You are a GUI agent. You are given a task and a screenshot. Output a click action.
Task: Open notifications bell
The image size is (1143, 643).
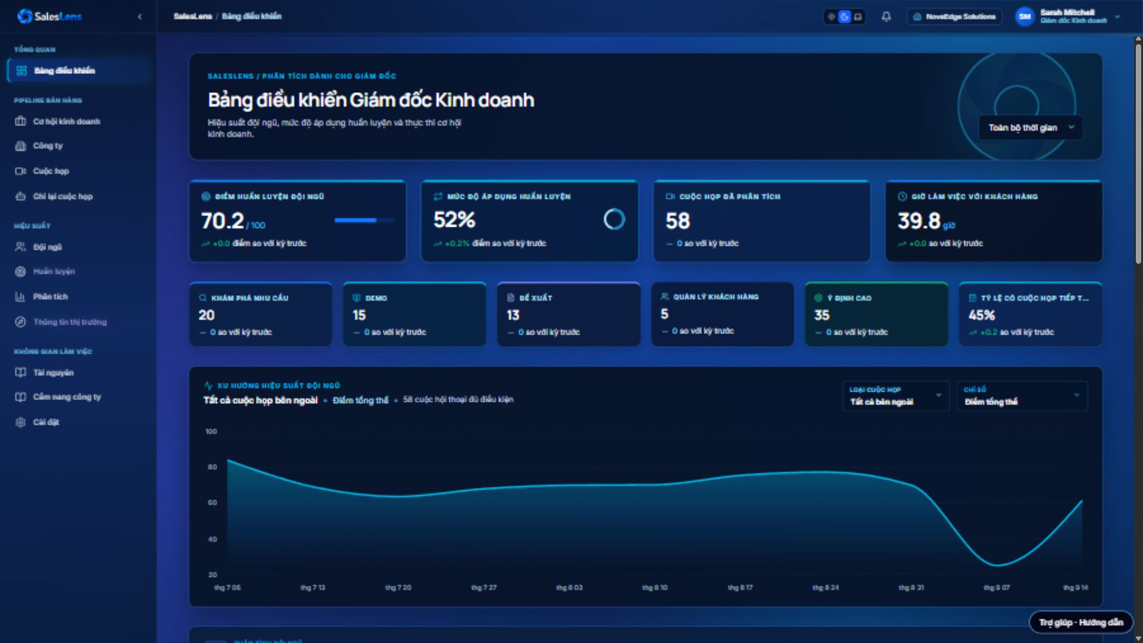886,17
